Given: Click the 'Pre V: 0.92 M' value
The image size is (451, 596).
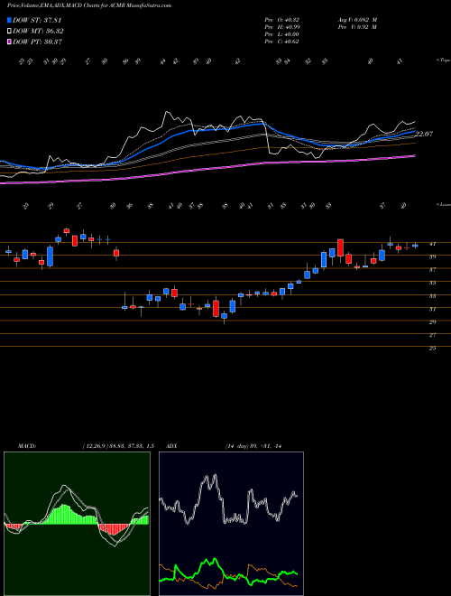Looking at the screenshot, I should click(358, 27).
